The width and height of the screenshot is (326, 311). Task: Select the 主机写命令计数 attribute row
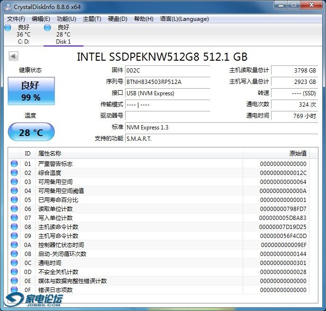point(159,236)
